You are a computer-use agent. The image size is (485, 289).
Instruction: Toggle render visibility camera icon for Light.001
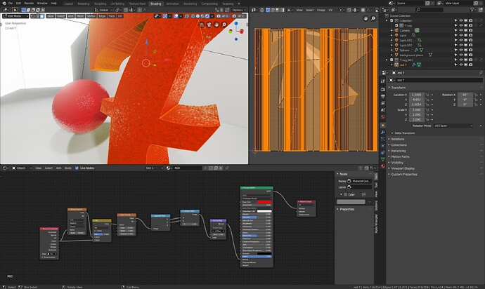coord(470,40)
